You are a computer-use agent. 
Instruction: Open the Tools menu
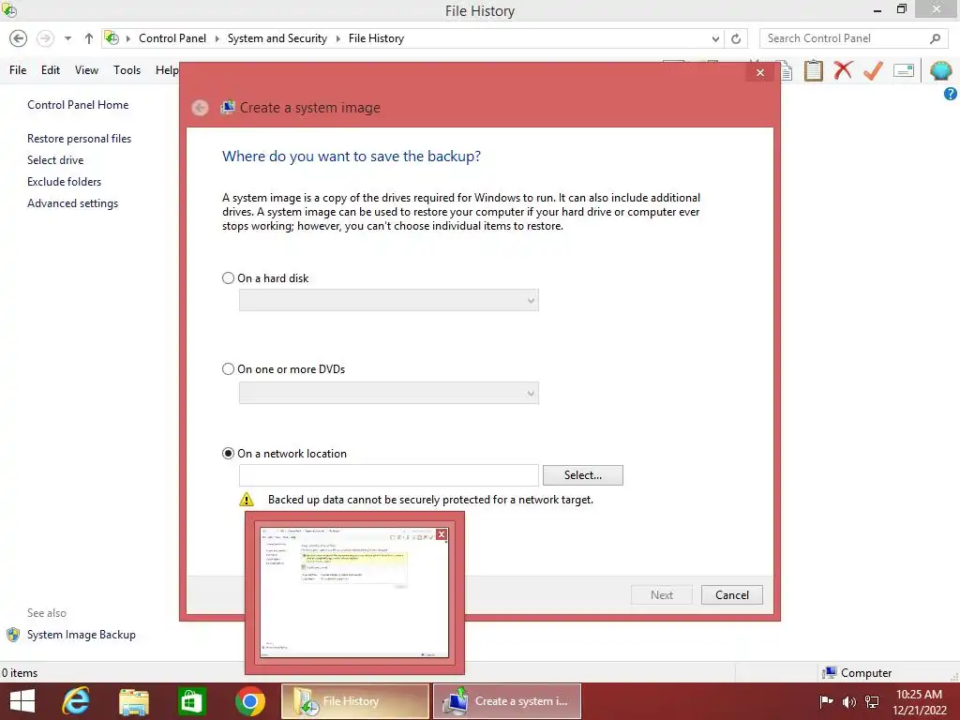[x=127, y=70]
